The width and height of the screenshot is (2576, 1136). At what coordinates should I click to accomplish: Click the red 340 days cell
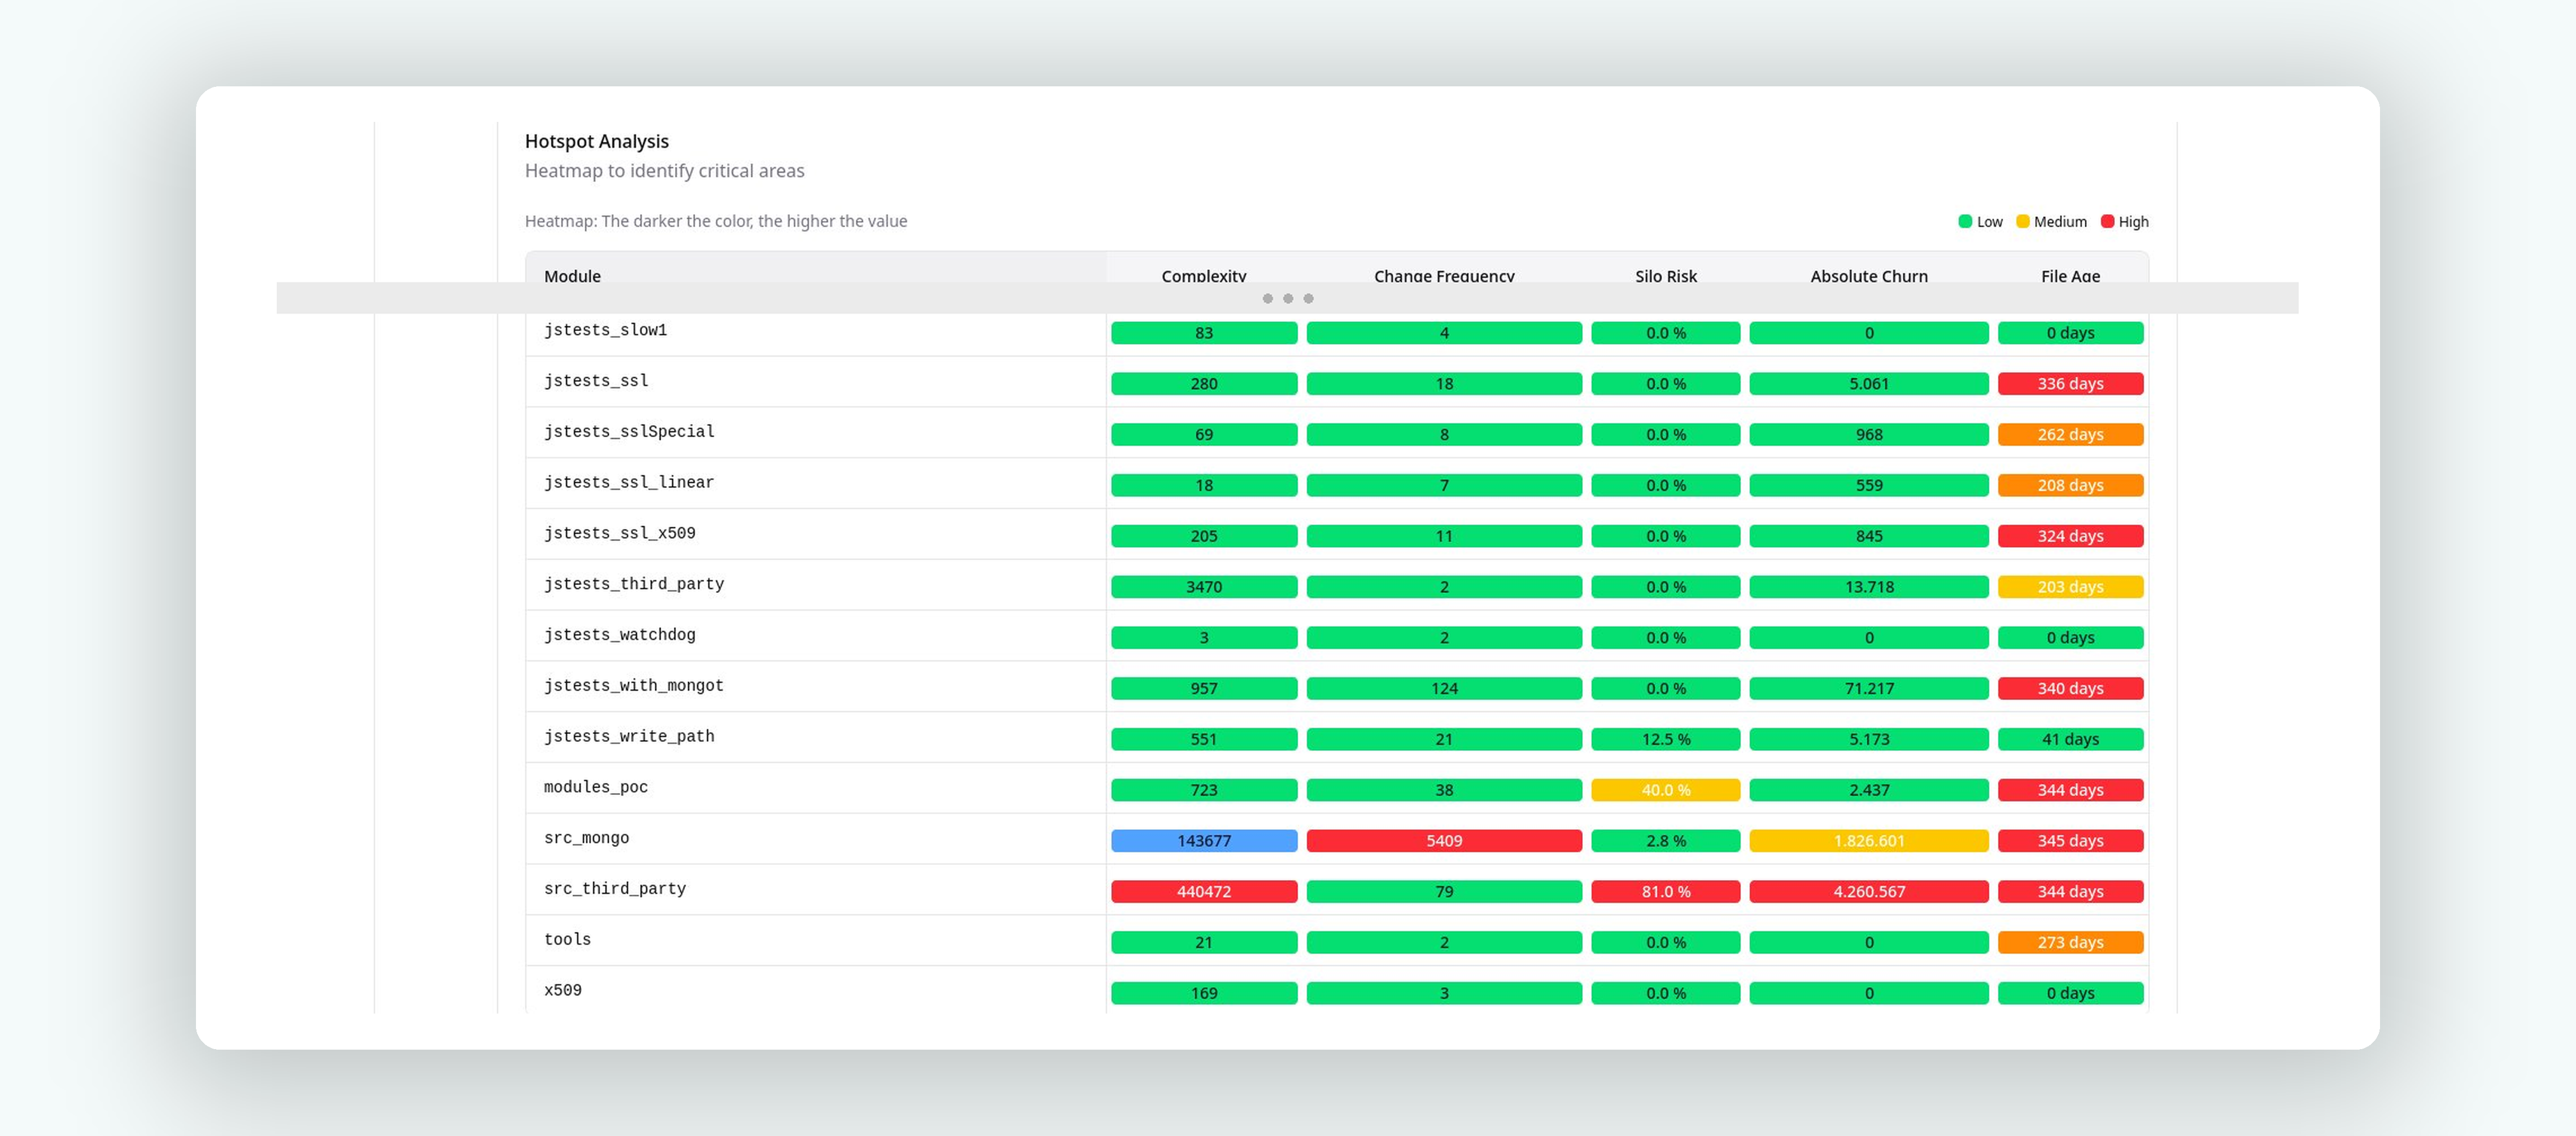tap(2070, 688)
